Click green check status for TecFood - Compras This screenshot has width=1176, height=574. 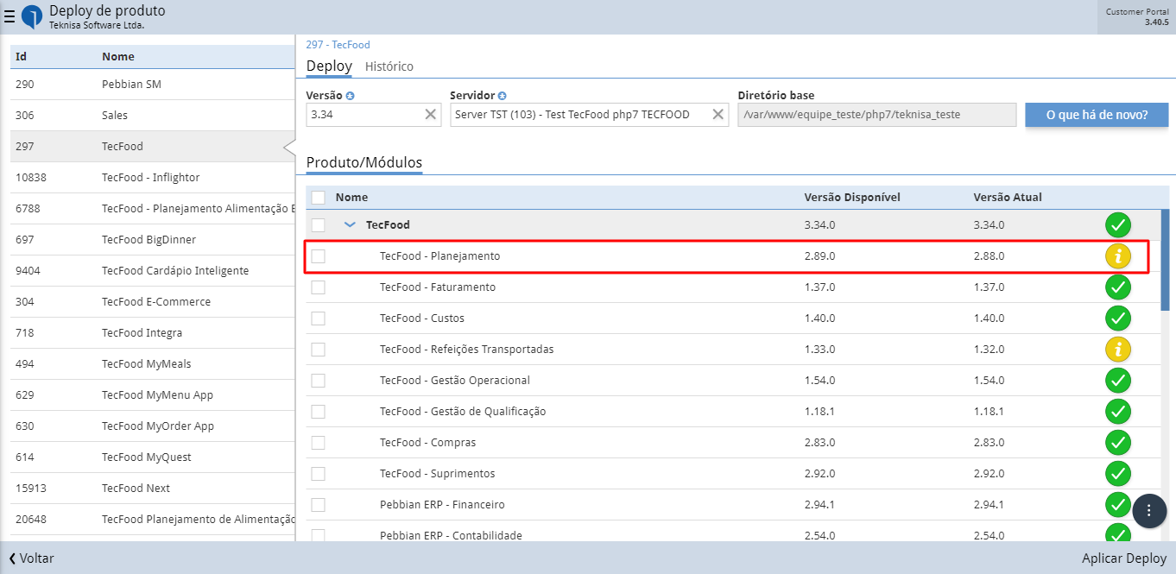1118,443
